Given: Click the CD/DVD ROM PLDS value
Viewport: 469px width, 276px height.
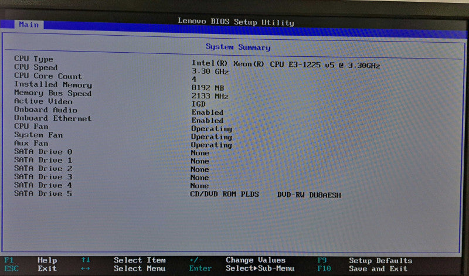Looking at the screenshot, I should click(225, 194).
